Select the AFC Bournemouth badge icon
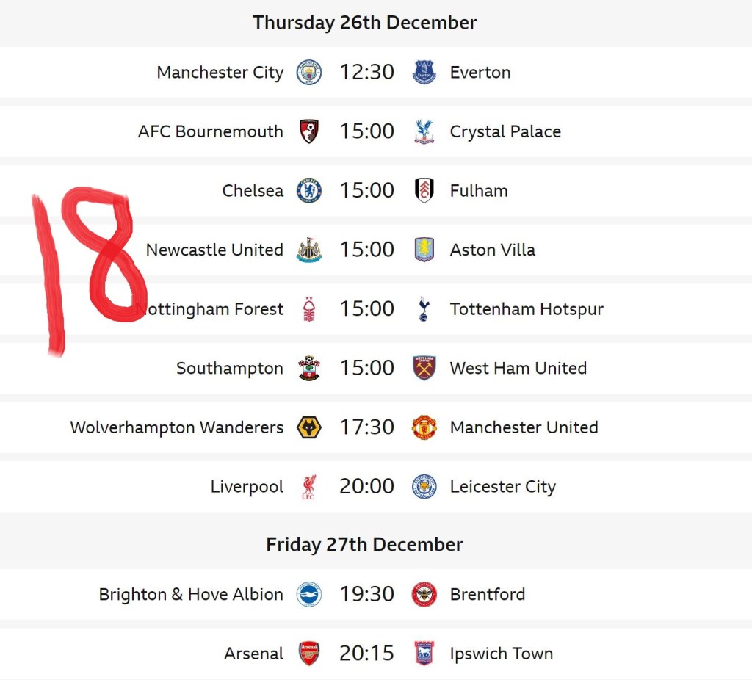752x680 pixels. [309, 131]
